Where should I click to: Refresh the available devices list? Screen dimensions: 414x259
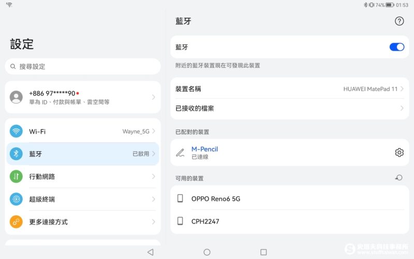(399, 178)
